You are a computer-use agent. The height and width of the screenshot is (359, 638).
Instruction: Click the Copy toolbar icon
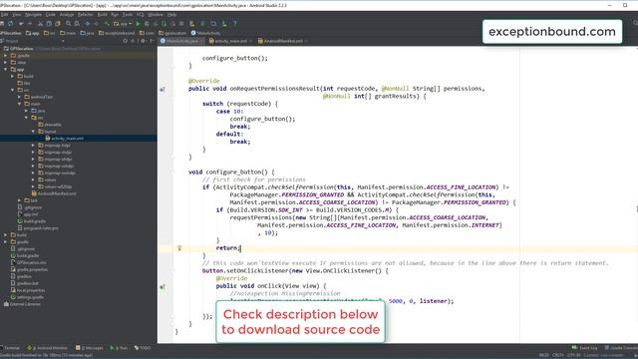click(49, 24)
